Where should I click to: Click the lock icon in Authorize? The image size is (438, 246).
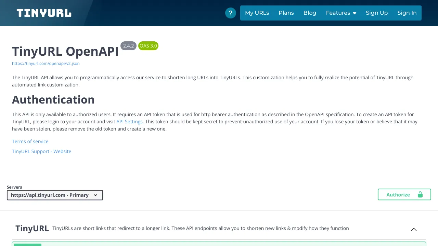pyautogui.click(x=420, y=194)
